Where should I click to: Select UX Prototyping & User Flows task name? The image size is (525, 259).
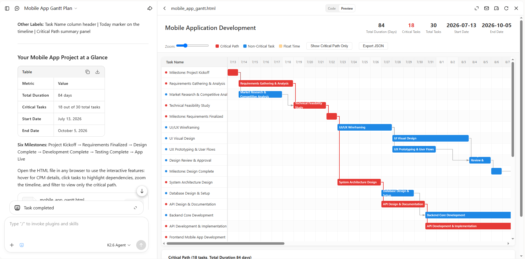click(192, 149)
